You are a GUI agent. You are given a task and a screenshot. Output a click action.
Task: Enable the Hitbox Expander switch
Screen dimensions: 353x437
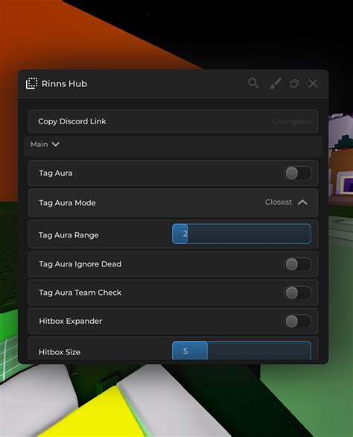tap(298, 322)
